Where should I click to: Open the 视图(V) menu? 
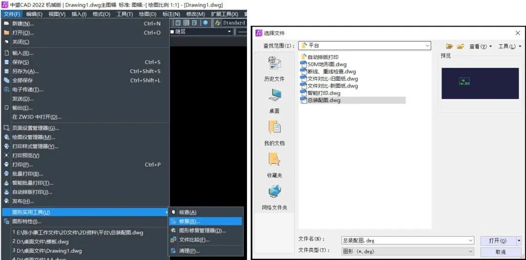[56, 14]
